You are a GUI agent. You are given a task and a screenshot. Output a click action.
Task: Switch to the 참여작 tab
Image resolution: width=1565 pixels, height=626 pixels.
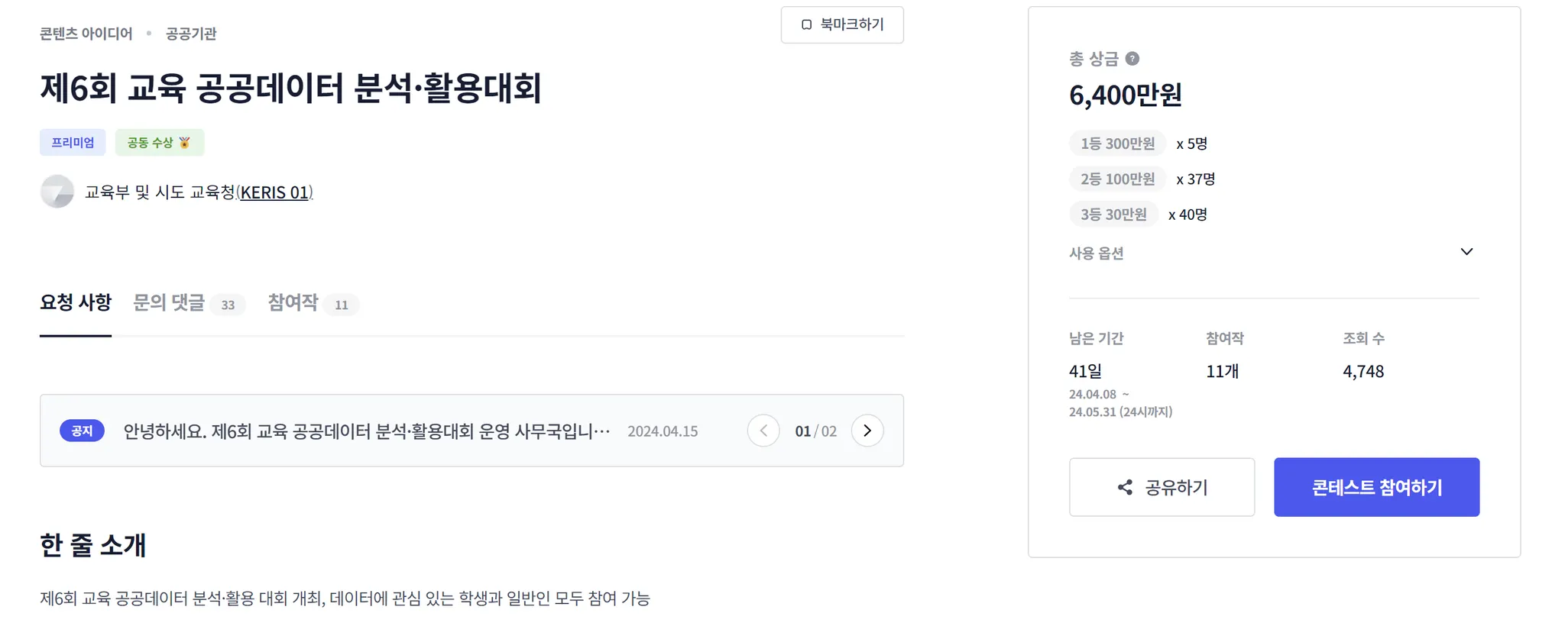(293, 302)
